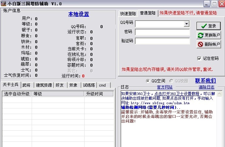Image resolution: width=225 pixels, height=147 pixels.
Task: Click 更换账户 switch account button
Action: pos(209,35)
